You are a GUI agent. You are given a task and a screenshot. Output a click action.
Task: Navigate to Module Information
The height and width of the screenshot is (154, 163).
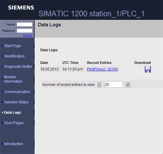pos(13,79)
